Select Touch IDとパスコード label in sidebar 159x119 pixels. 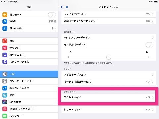pos(22,109)
